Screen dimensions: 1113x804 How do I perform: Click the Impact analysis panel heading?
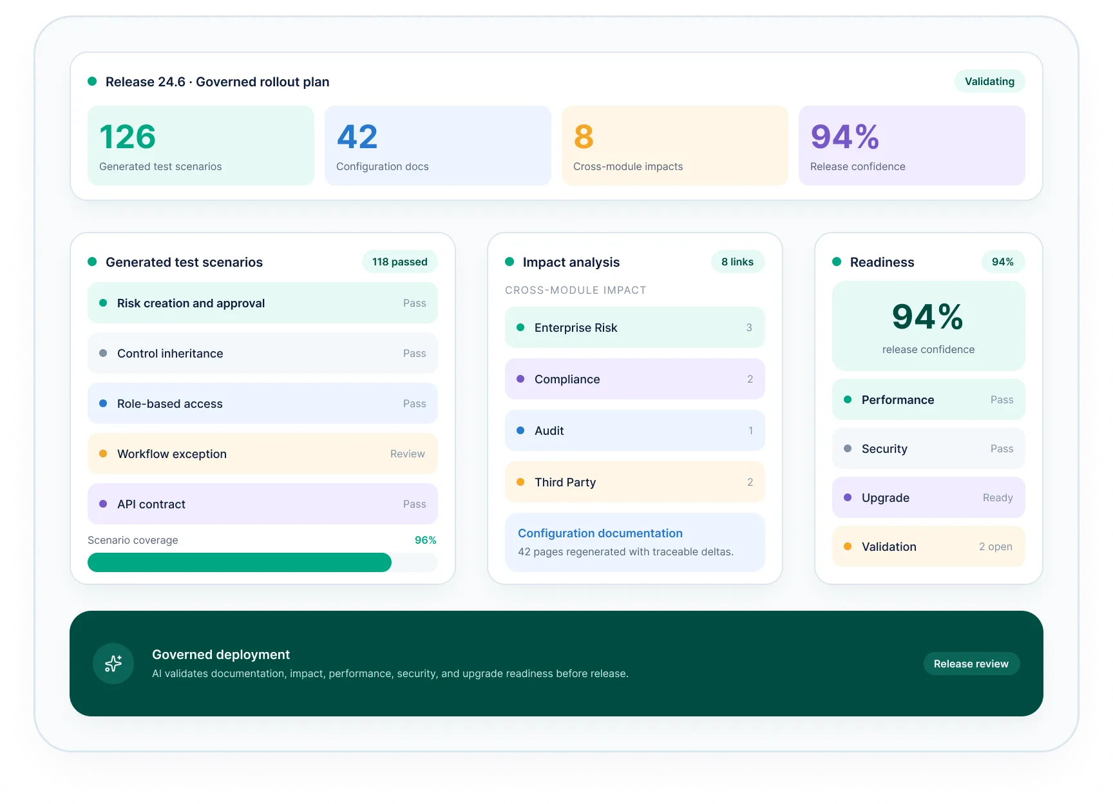click(571, 262)
